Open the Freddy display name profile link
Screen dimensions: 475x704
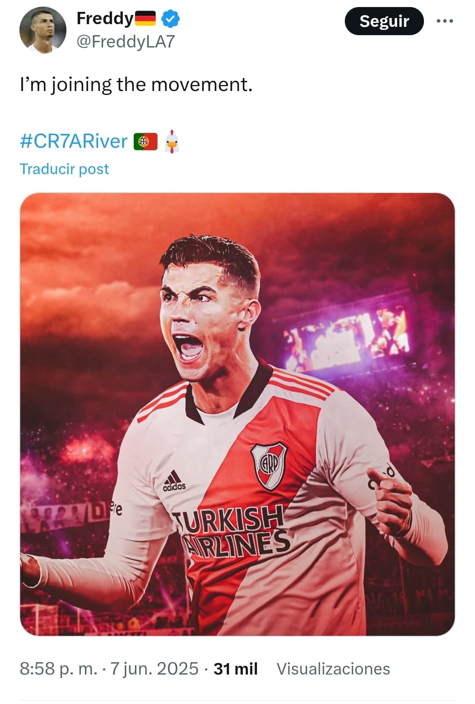[x=105, y=18]
